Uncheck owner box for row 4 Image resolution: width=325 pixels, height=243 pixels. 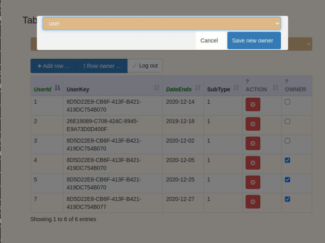(x=288, y=160)
